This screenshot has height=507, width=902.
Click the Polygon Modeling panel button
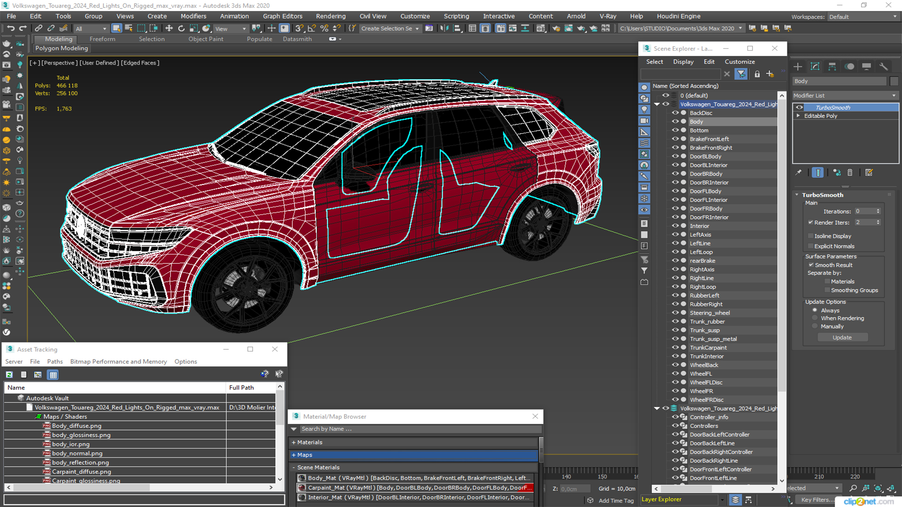62,48
